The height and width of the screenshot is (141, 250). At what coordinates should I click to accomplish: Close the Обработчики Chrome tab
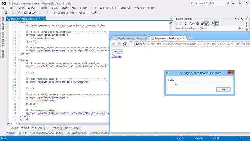click(x=146, y=38)
